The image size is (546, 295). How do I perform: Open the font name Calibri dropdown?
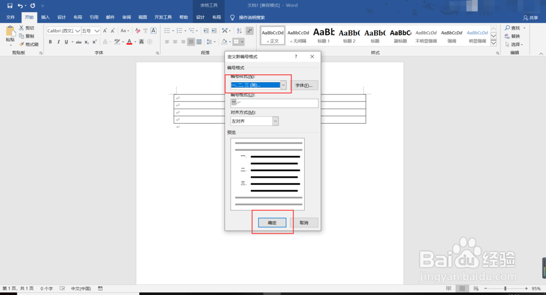[78, 31]
